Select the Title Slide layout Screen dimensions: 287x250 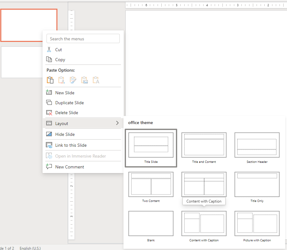click(x=151, y=145)
